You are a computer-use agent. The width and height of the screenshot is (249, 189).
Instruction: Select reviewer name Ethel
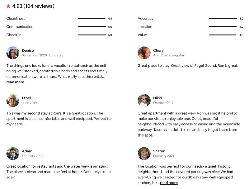pyautogui.click(x=26, y=98)
